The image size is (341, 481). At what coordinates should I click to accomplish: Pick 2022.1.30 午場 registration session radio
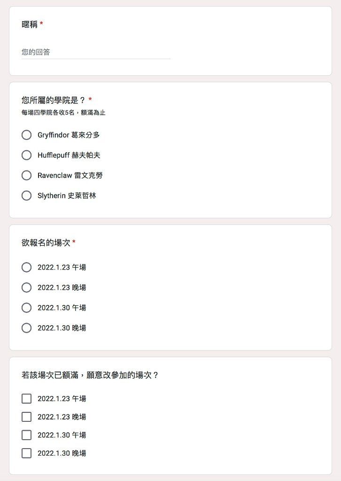(x=26, y=308)
